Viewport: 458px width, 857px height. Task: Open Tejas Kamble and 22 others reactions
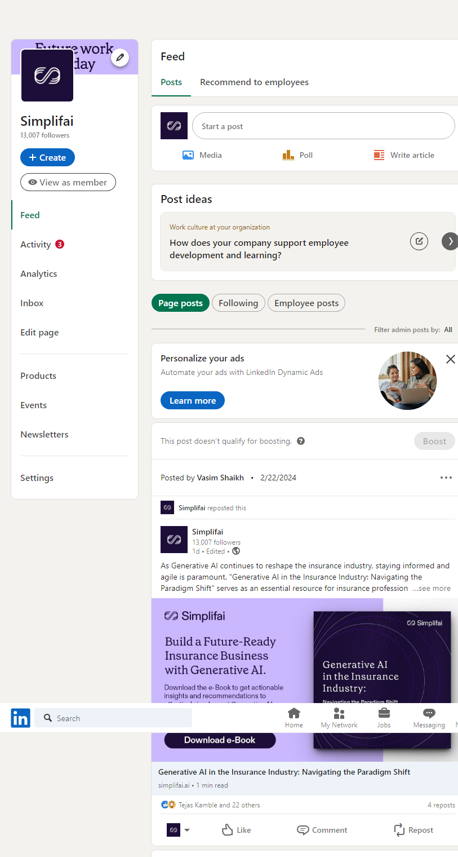click(x=219, y=805)
